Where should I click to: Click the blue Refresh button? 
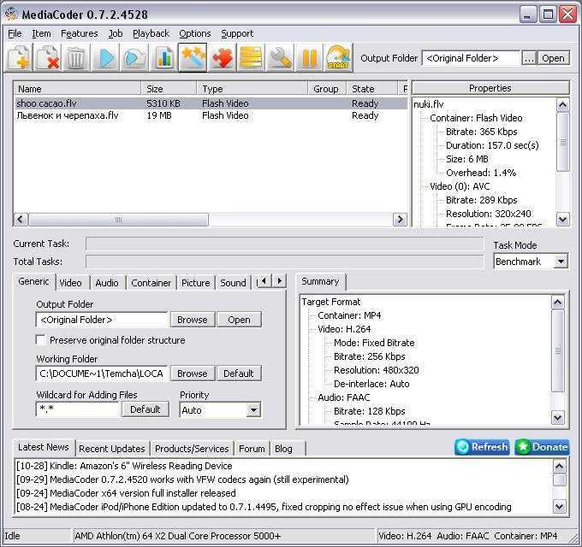[482, 447]
